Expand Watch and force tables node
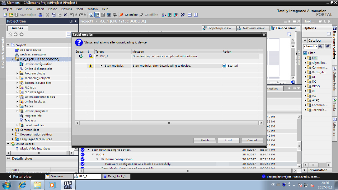Image resolution: width=338 pixels, height=190 pixels. [x=17, y=97]
